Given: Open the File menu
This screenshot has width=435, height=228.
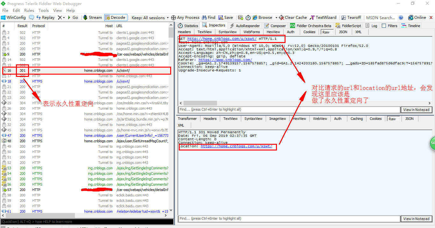Looking at the screenshot, I should [x=5, y=10].
